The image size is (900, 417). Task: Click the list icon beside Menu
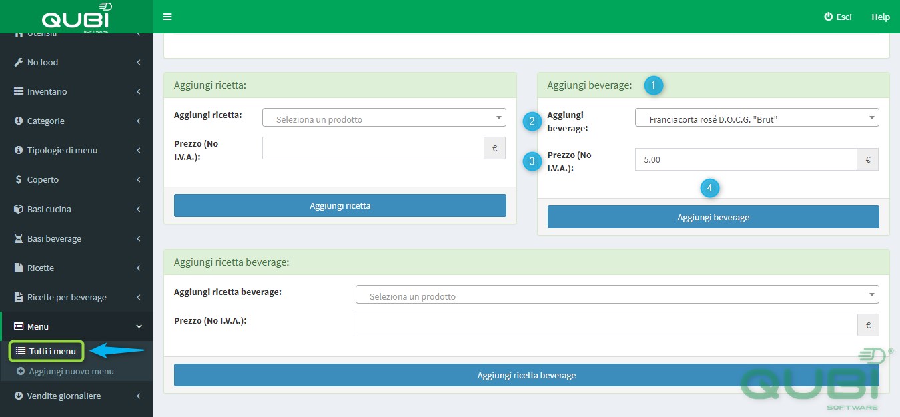click(x=19, y=326)
